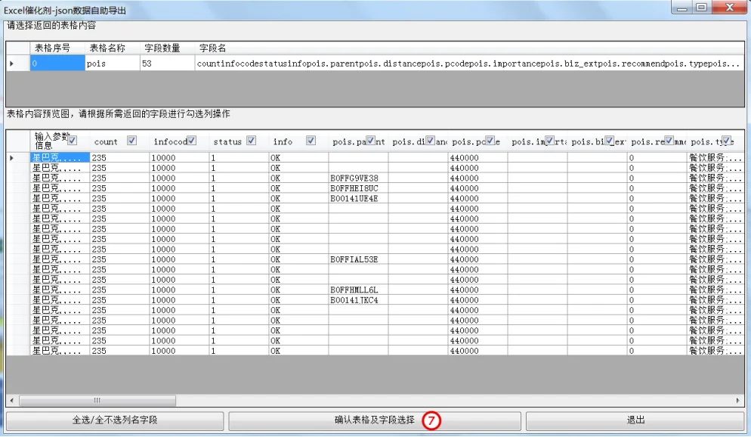Minimize the Excel催化剂 export window
This screenshot has height=437, width=751.
click(x=682, y=8)
